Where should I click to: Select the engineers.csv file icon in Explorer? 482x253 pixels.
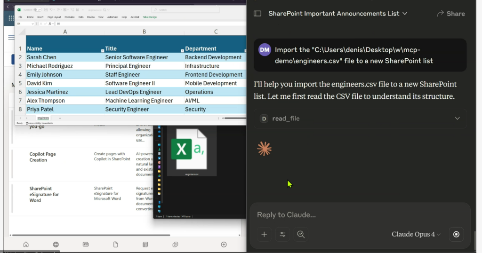click(192, 151)
